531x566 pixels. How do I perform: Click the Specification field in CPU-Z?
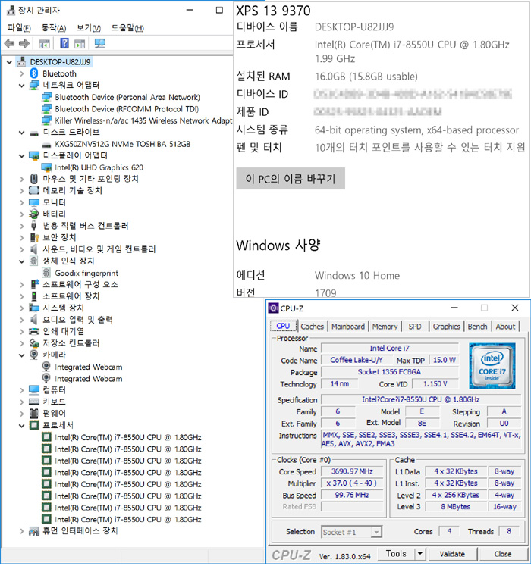421,399
